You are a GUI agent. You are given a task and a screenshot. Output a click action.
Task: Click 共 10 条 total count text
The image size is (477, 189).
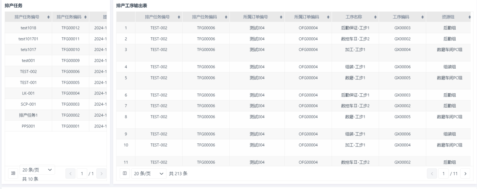tap(30, 179)
